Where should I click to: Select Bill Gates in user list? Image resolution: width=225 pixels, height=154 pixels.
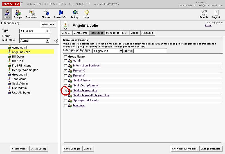(18, 57)
